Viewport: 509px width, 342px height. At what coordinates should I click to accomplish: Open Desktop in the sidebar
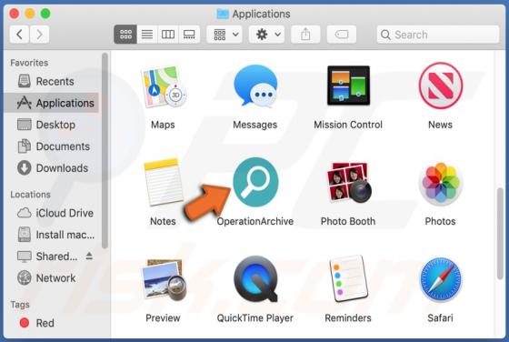51,125
